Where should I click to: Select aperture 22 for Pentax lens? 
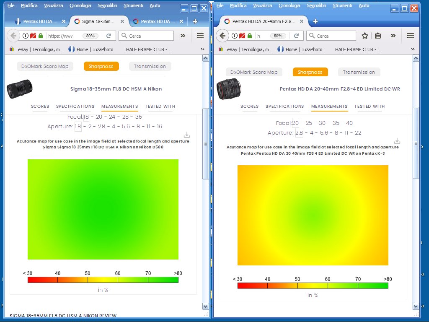(358, 133)
